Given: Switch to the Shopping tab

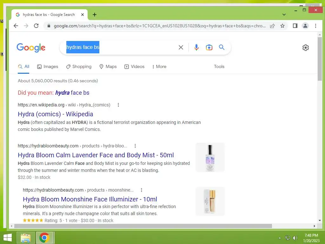Looking at the screenshot, I should [79, 67].
